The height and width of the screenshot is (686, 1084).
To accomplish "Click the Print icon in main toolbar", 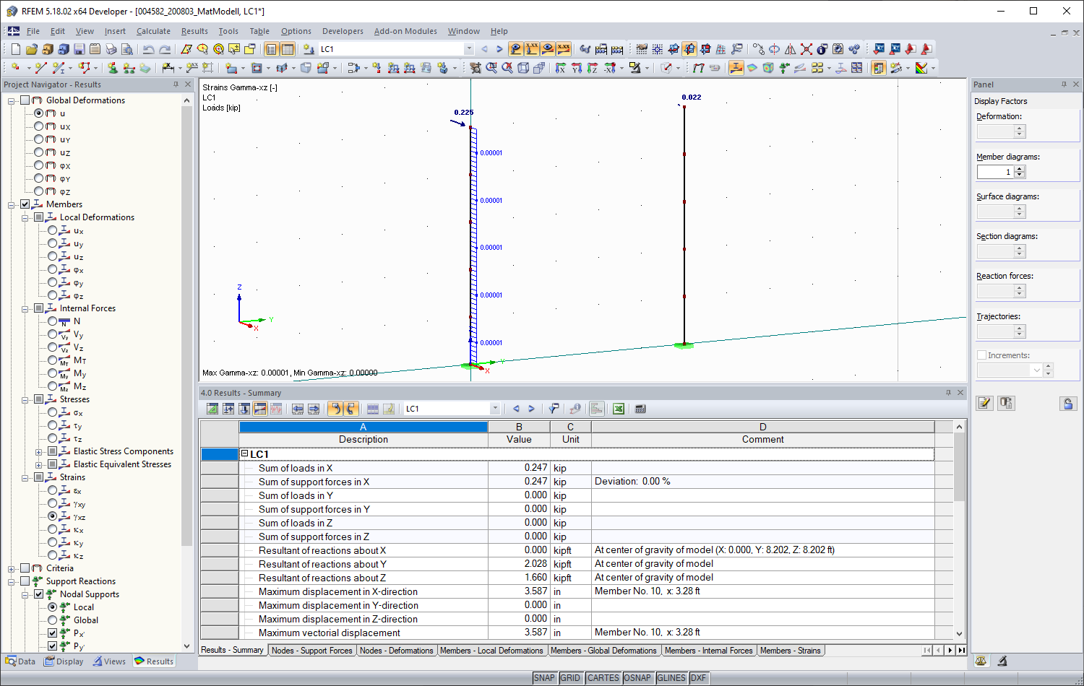I will 111,48.
